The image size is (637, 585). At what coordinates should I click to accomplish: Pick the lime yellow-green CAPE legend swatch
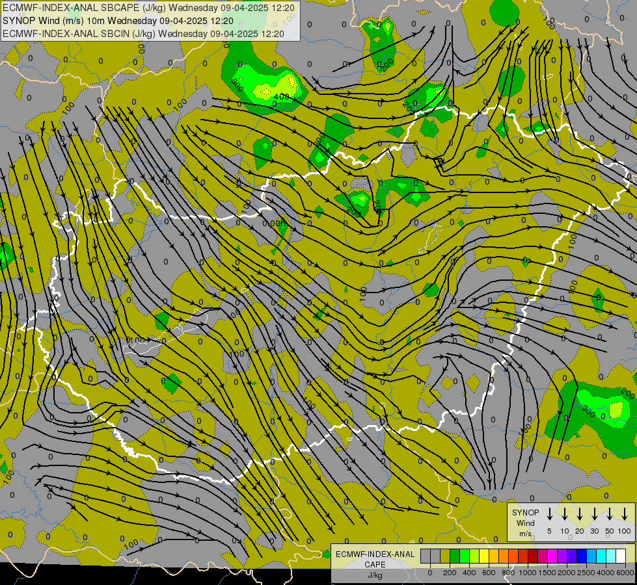[474, 556]
